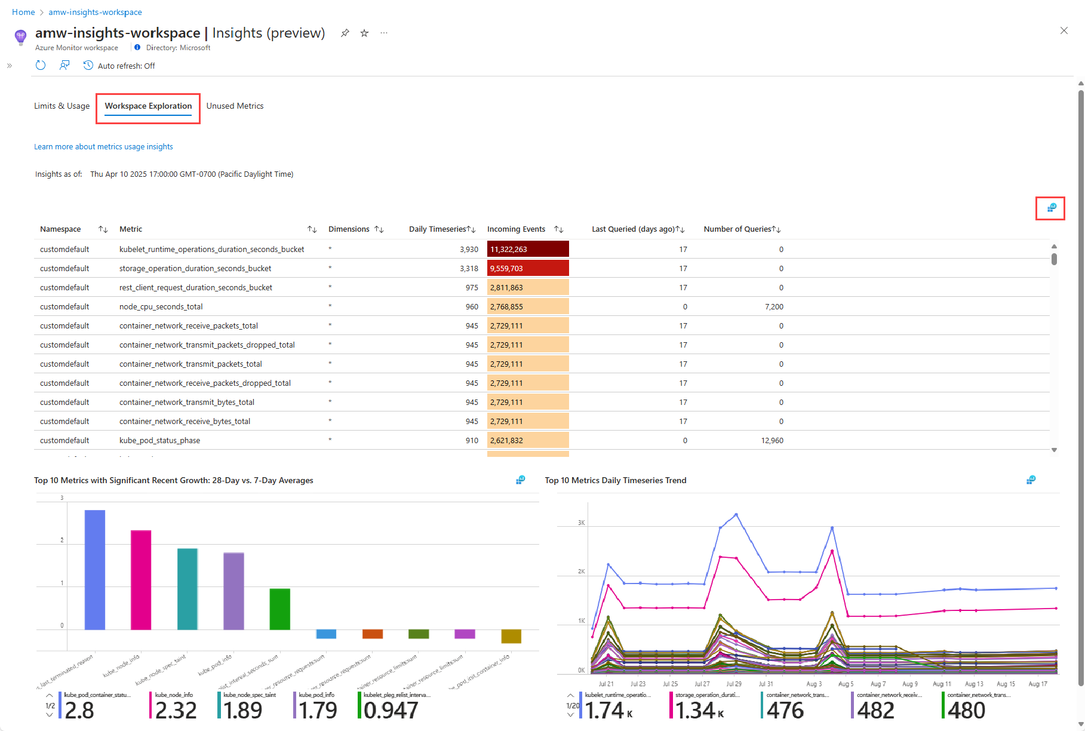Open the Auto refresh: Off setting
The image size is (1085, 731).
(119, 66)
